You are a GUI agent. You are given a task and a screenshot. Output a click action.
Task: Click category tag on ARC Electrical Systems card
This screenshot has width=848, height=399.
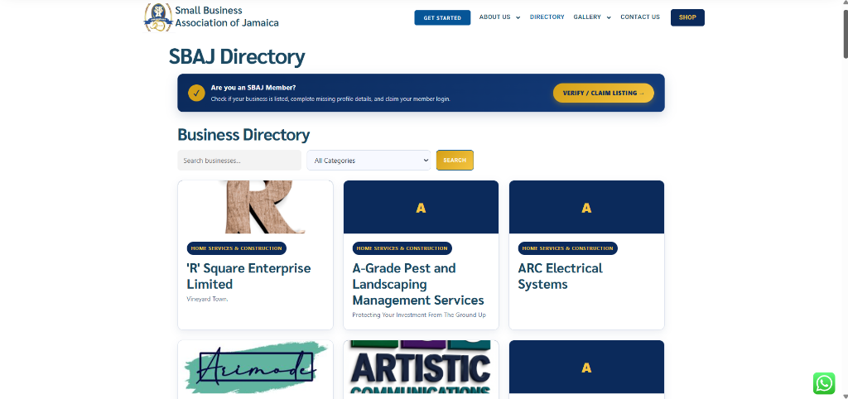567,248
